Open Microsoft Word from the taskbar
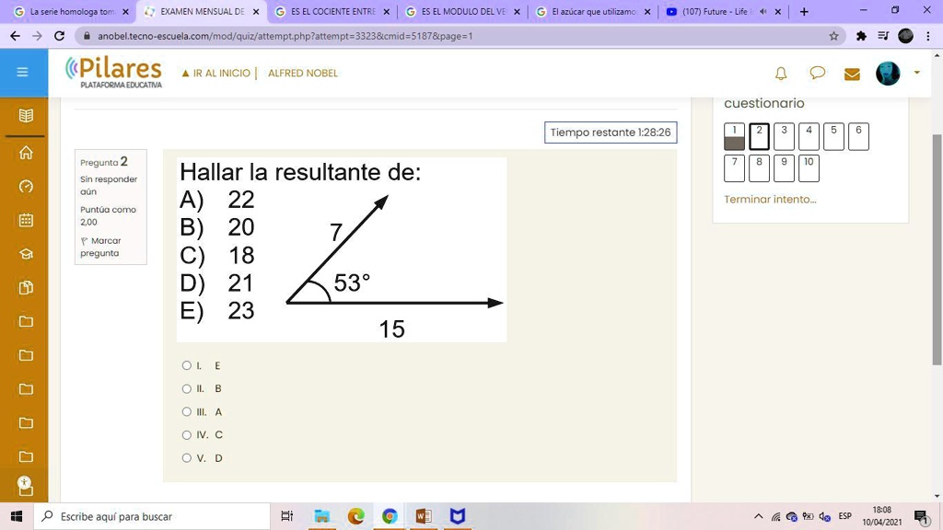The height and width of the screenshot is (530, 943). pyautogui.click(x=423, y=516)
